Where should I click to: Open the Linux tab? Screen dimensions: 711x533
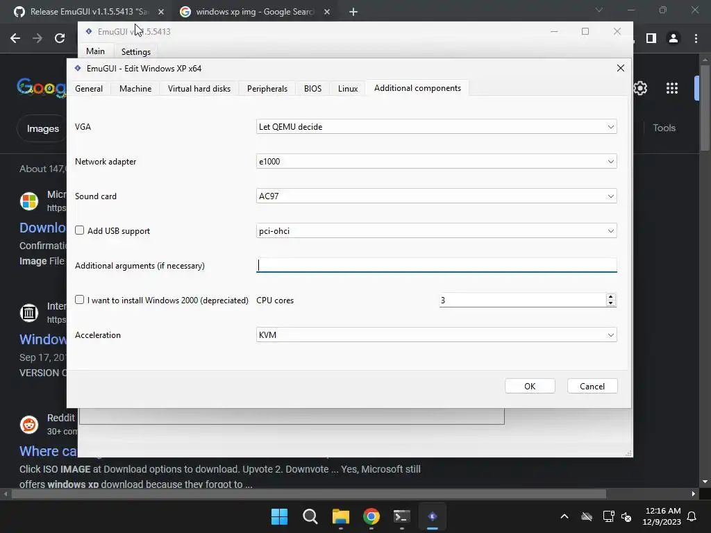coord(348,88)
